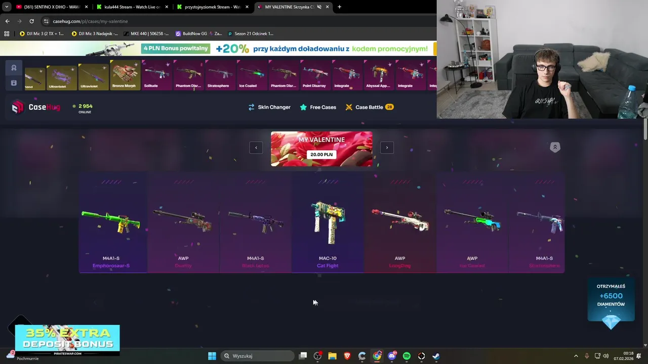Click the Wyszukaj taskbar search box
This screenshot has width=648, height=364.
click(258, 356)
